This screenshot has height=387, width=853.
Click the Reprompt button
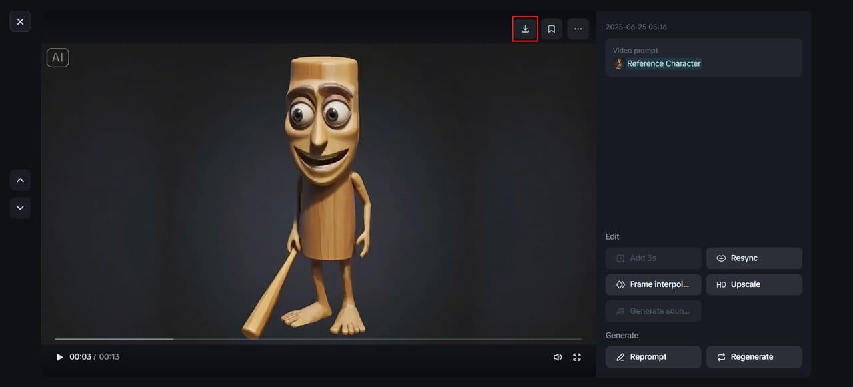(x=654, y=357)
